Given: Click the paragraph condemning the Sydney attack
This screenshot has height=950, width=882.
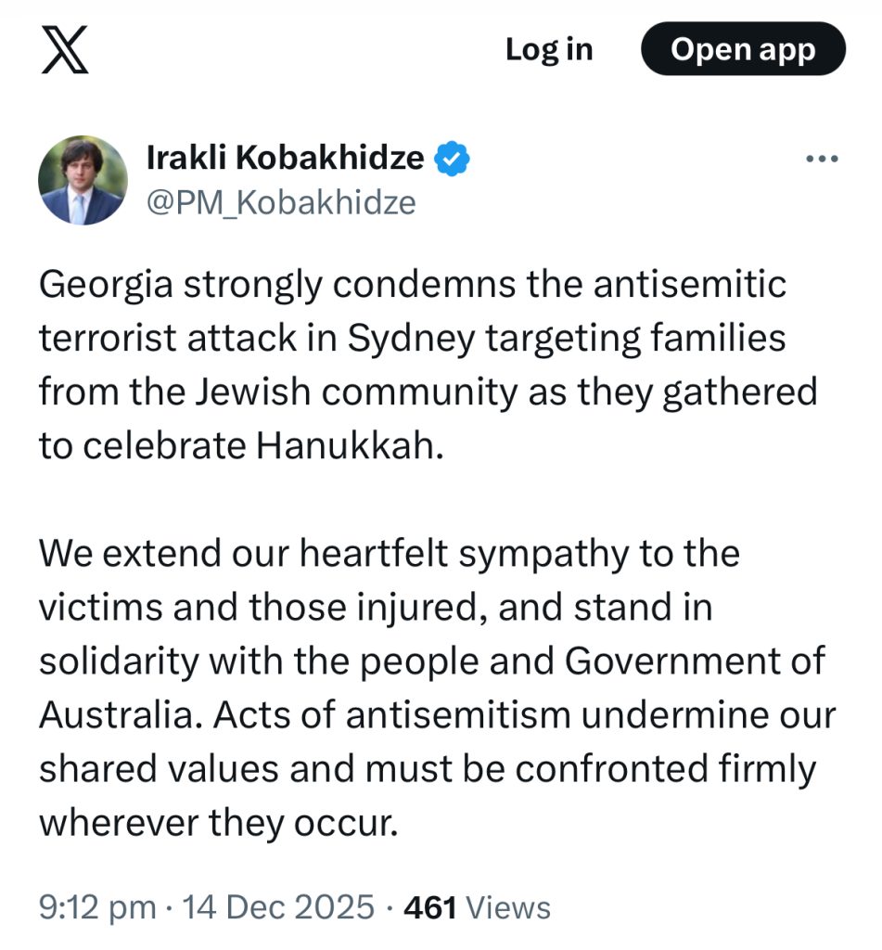Looking at the screenshot, I should click(x=427, y=366).
